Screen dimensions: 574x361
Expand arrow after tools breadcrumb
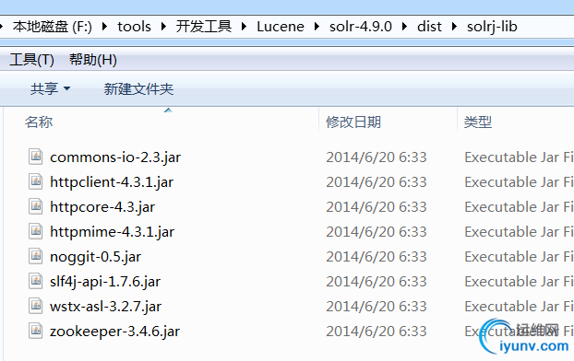[163, 27]
